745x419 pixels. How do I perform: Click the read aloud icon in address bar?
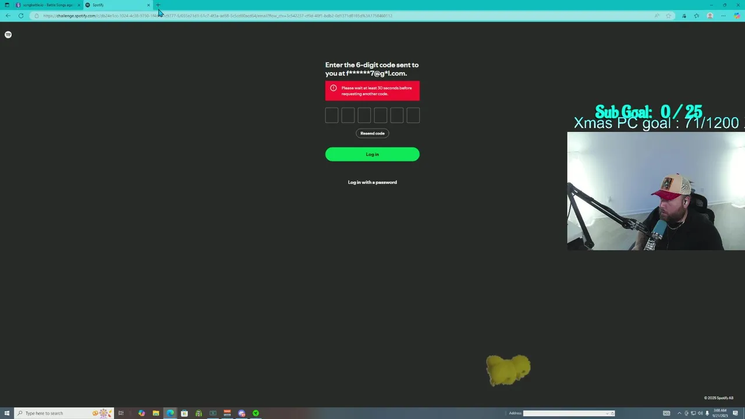tap(657, 16)
